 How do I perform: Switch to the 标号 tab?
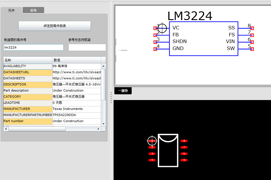[33, 10]
